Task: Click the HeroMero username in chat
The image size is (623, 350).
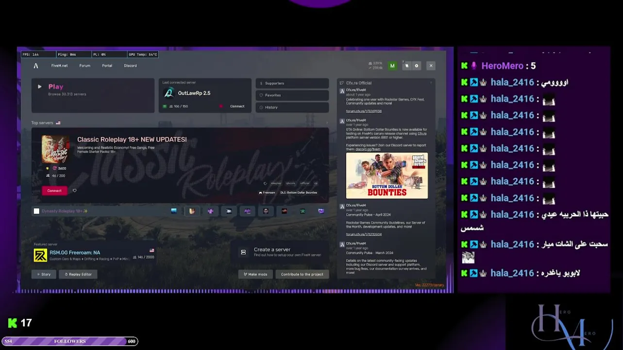Action: click(503, 66)
